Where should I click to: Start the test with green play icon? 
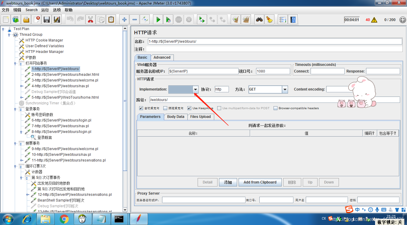pyautogui.click(x=158, y=20)
